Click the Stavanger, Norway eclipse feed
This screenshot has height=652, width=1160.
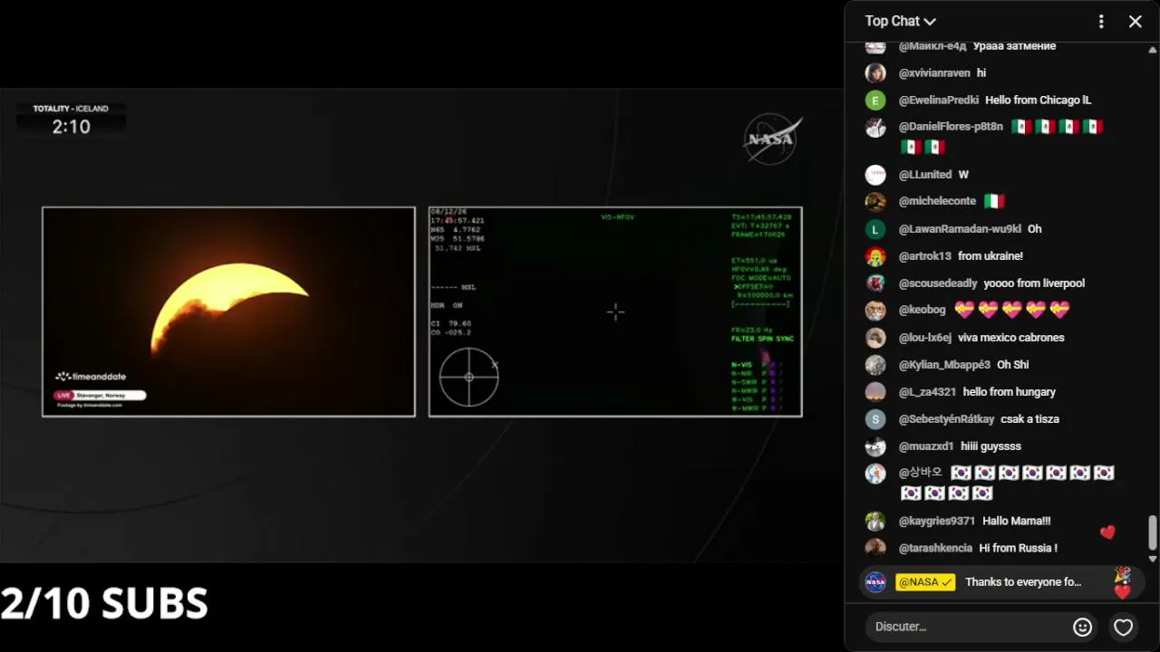(x=228, y=312)
